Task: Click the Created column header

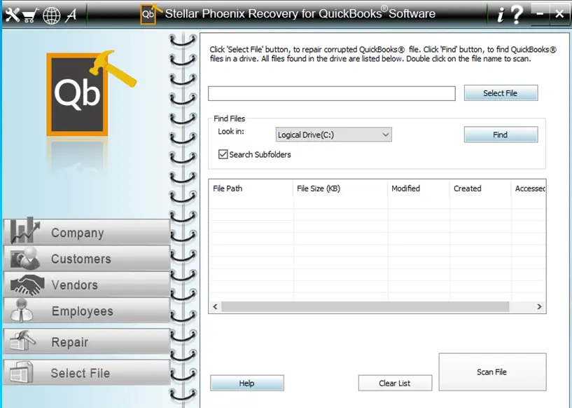Action: click(x=480, y=189)
